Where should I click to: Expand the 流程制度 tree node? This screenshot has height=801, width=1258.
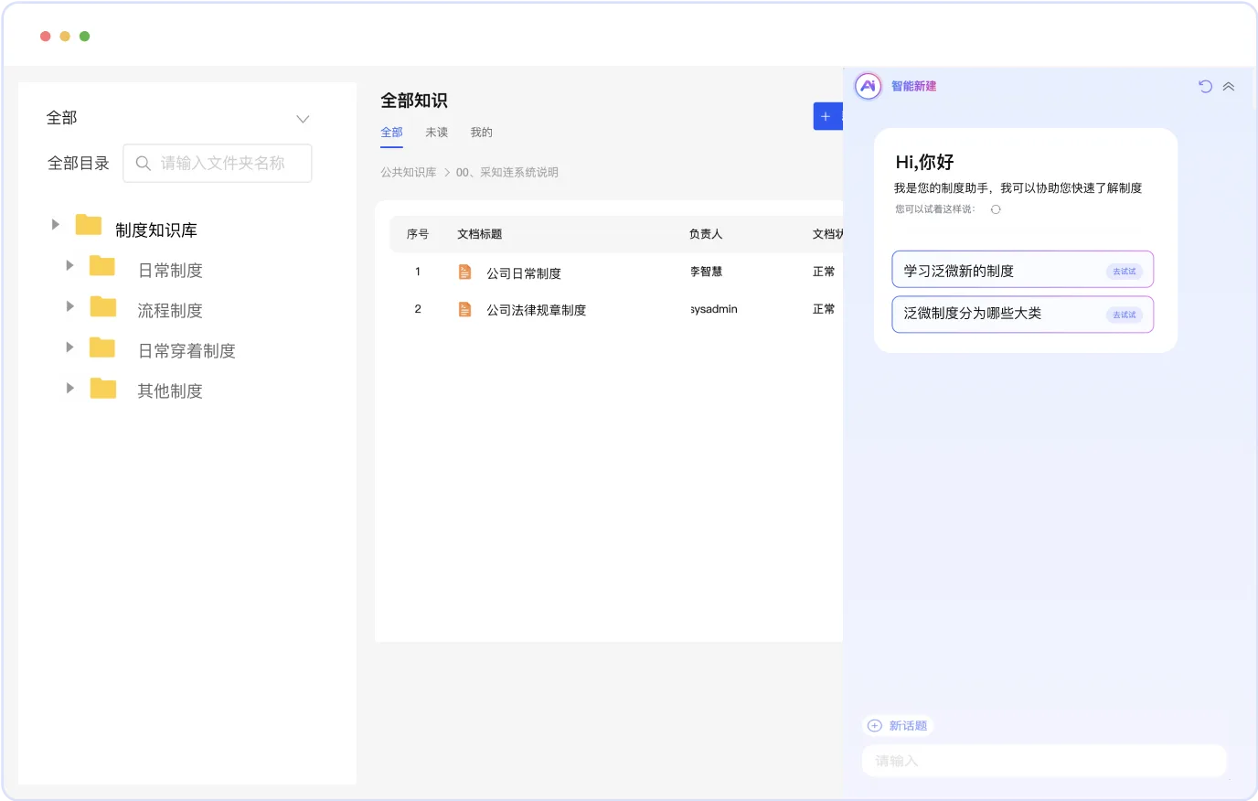[x=69, y=305]
